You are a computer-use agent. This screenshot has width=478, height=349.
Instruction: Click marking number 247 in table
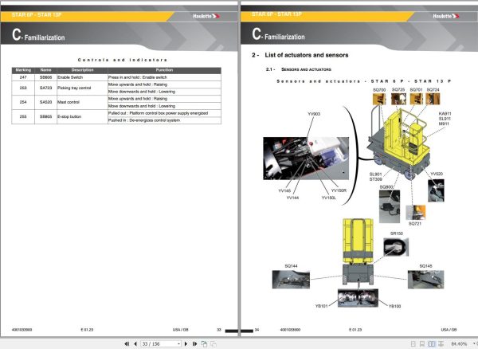(x=23, y=77)
